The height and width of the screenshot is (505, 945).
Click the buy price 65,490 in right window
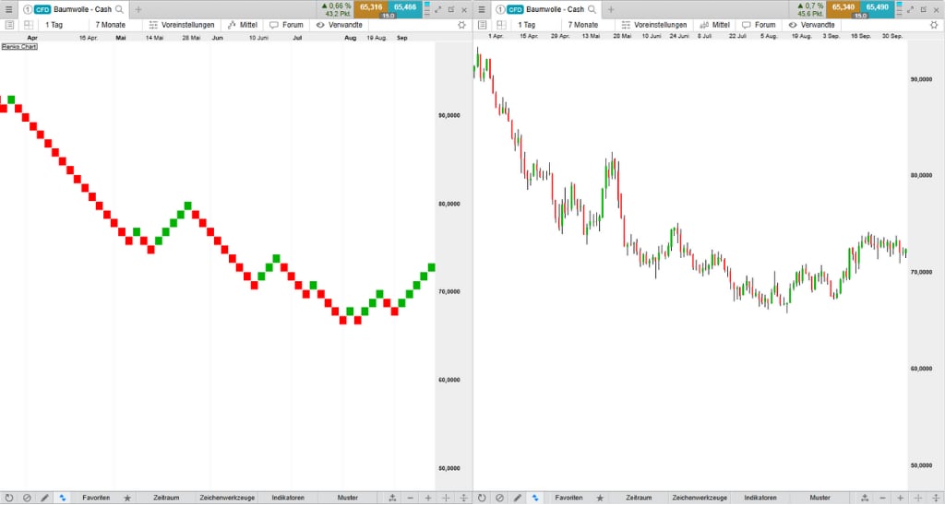pos(878,7)
